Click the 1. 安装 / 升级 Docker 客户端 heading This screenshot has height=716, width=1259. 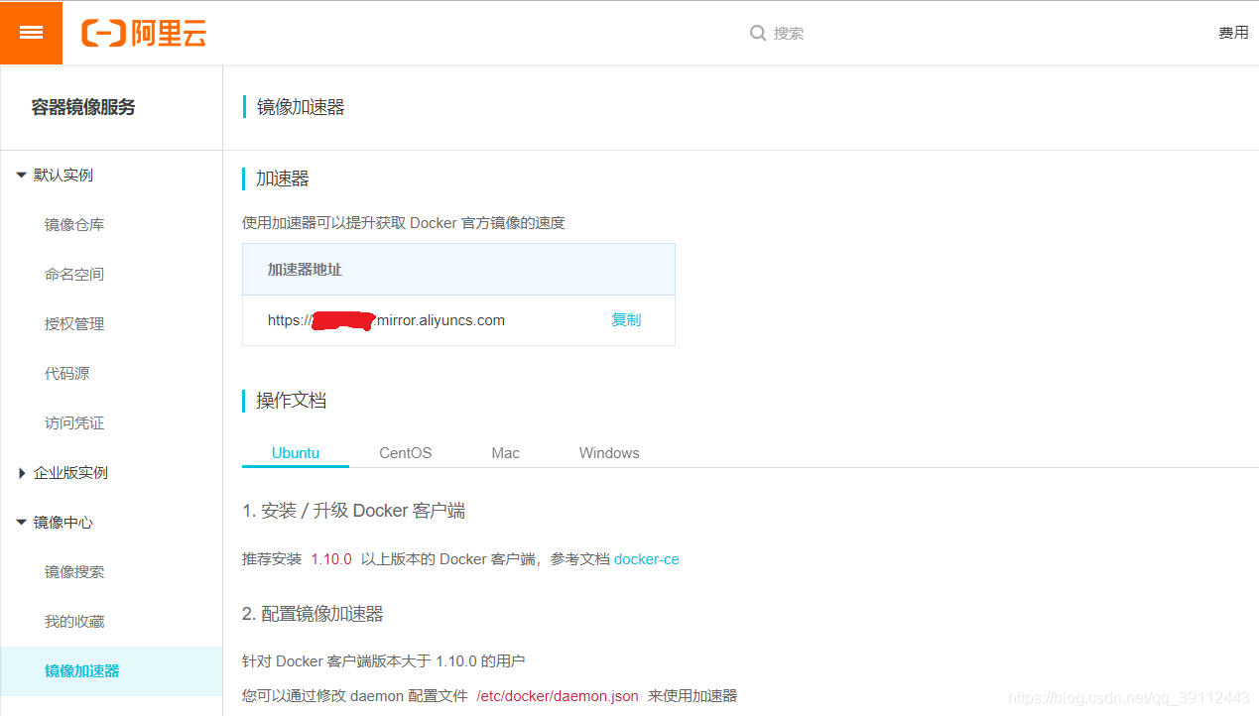(354, 511)
